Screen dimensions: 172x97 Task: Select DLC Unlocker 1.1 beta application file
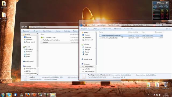49,38
